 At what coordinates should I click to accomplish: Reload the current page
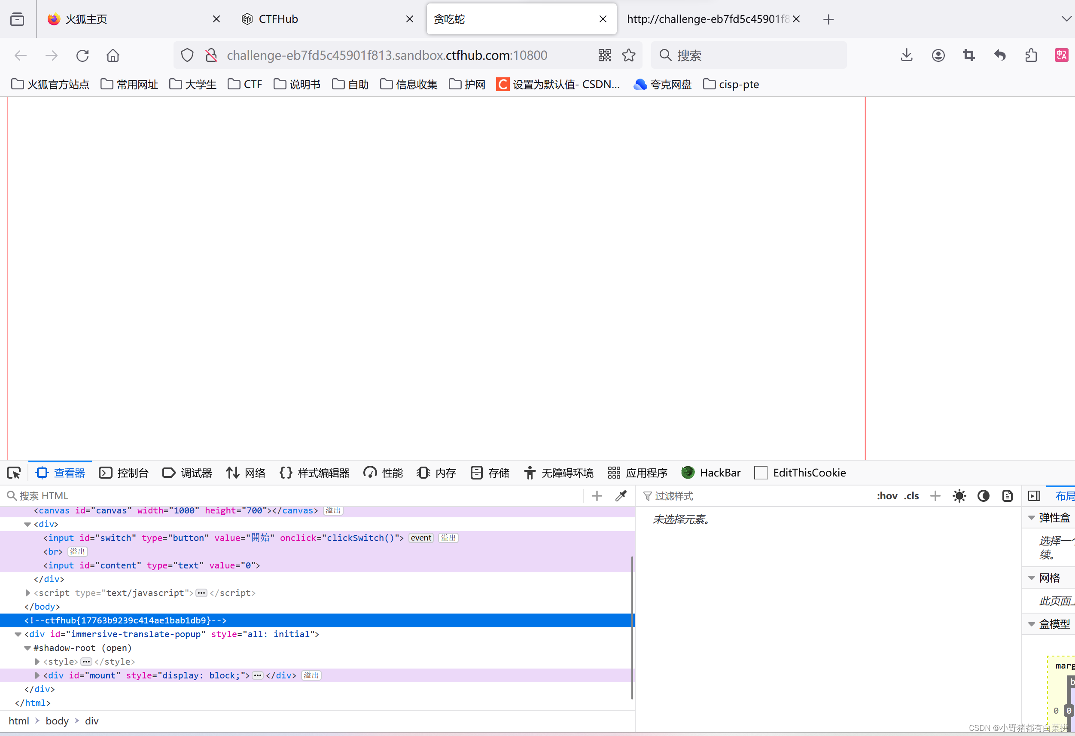pos(82,55)
